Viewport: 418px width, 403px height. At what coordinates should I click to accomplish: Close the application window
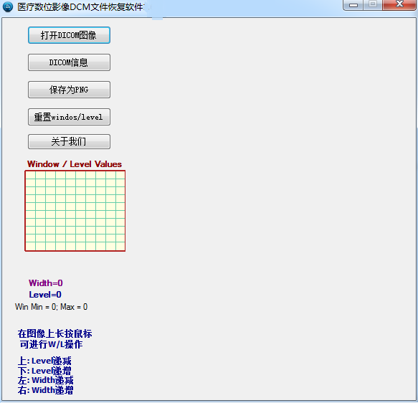pos(399,5)
